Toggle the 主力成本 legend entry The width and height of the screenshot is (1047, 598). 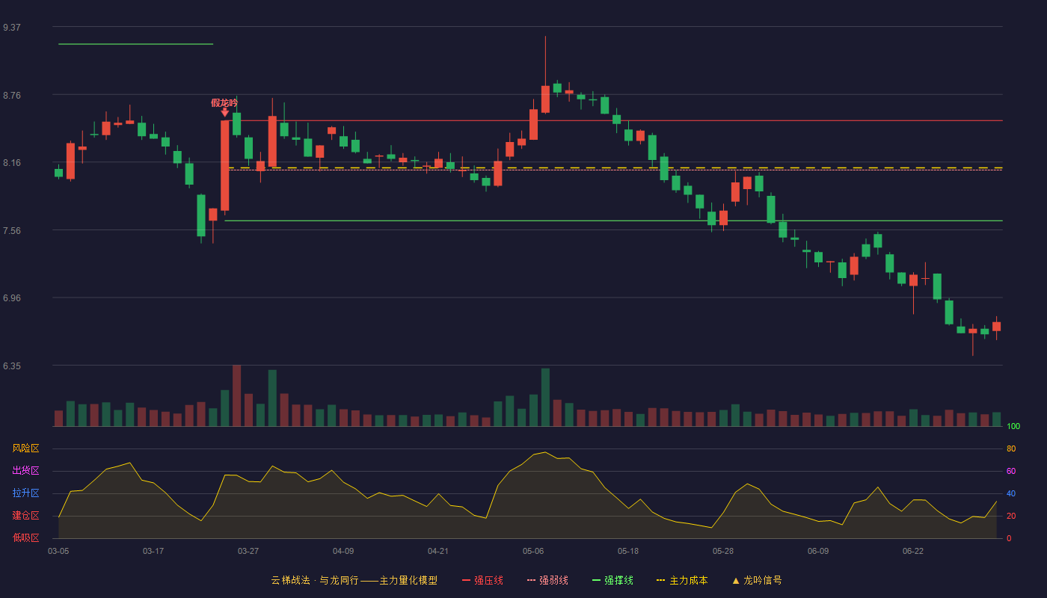(x=682, y=580)
